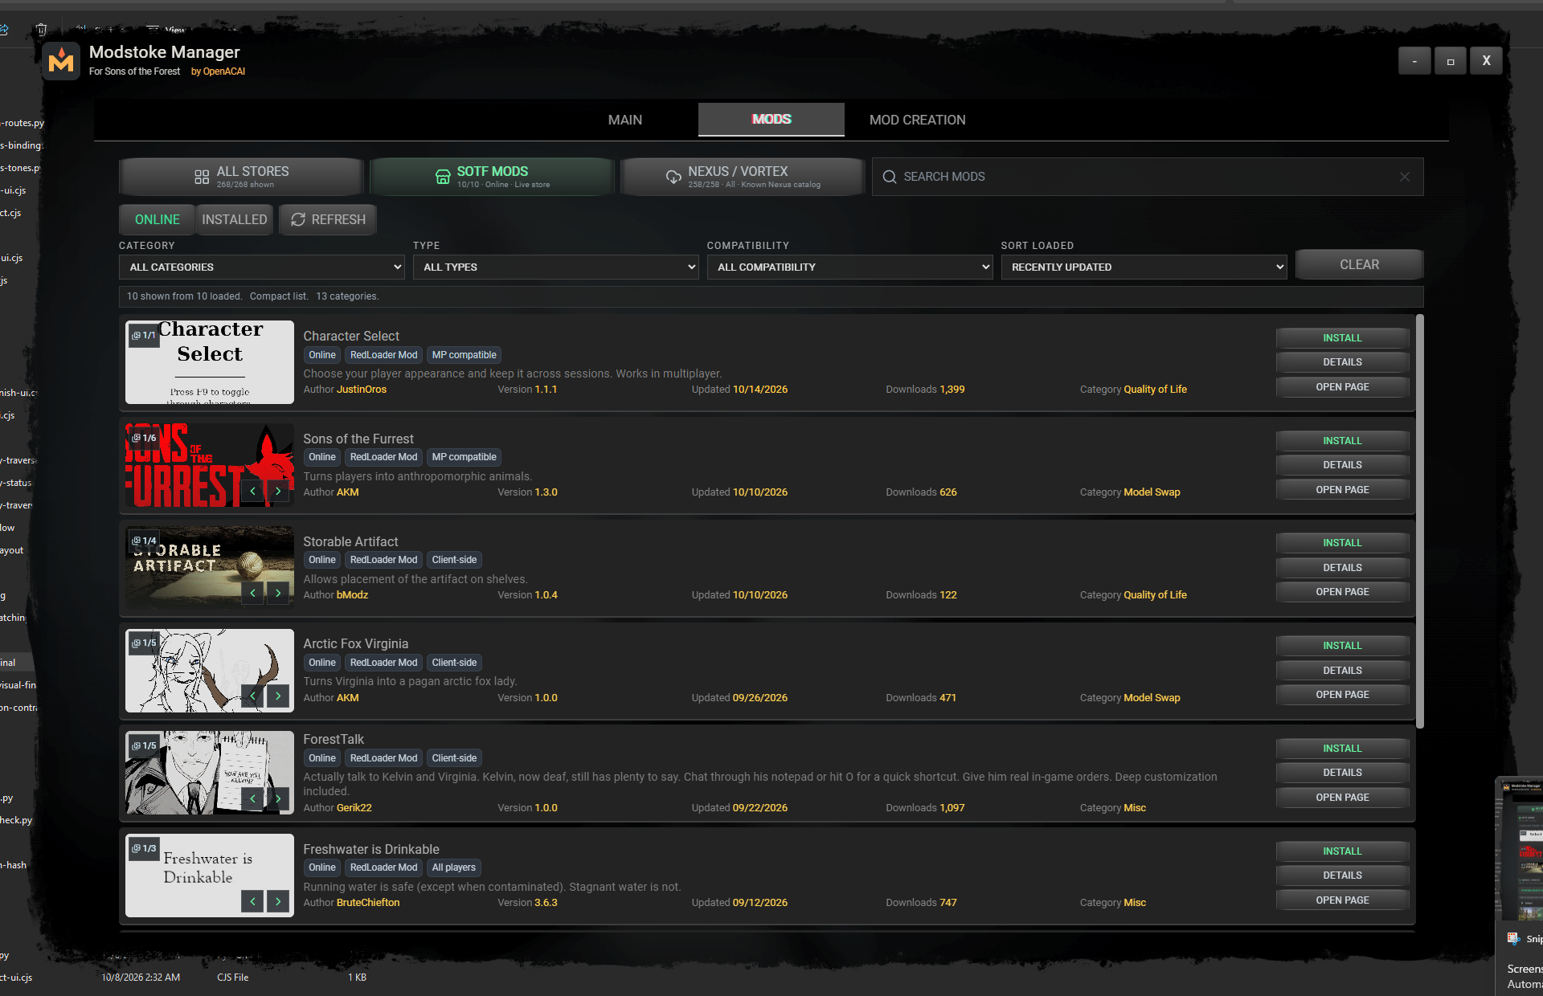
Task: Click author name JustinOros
Action: point(362,390)
